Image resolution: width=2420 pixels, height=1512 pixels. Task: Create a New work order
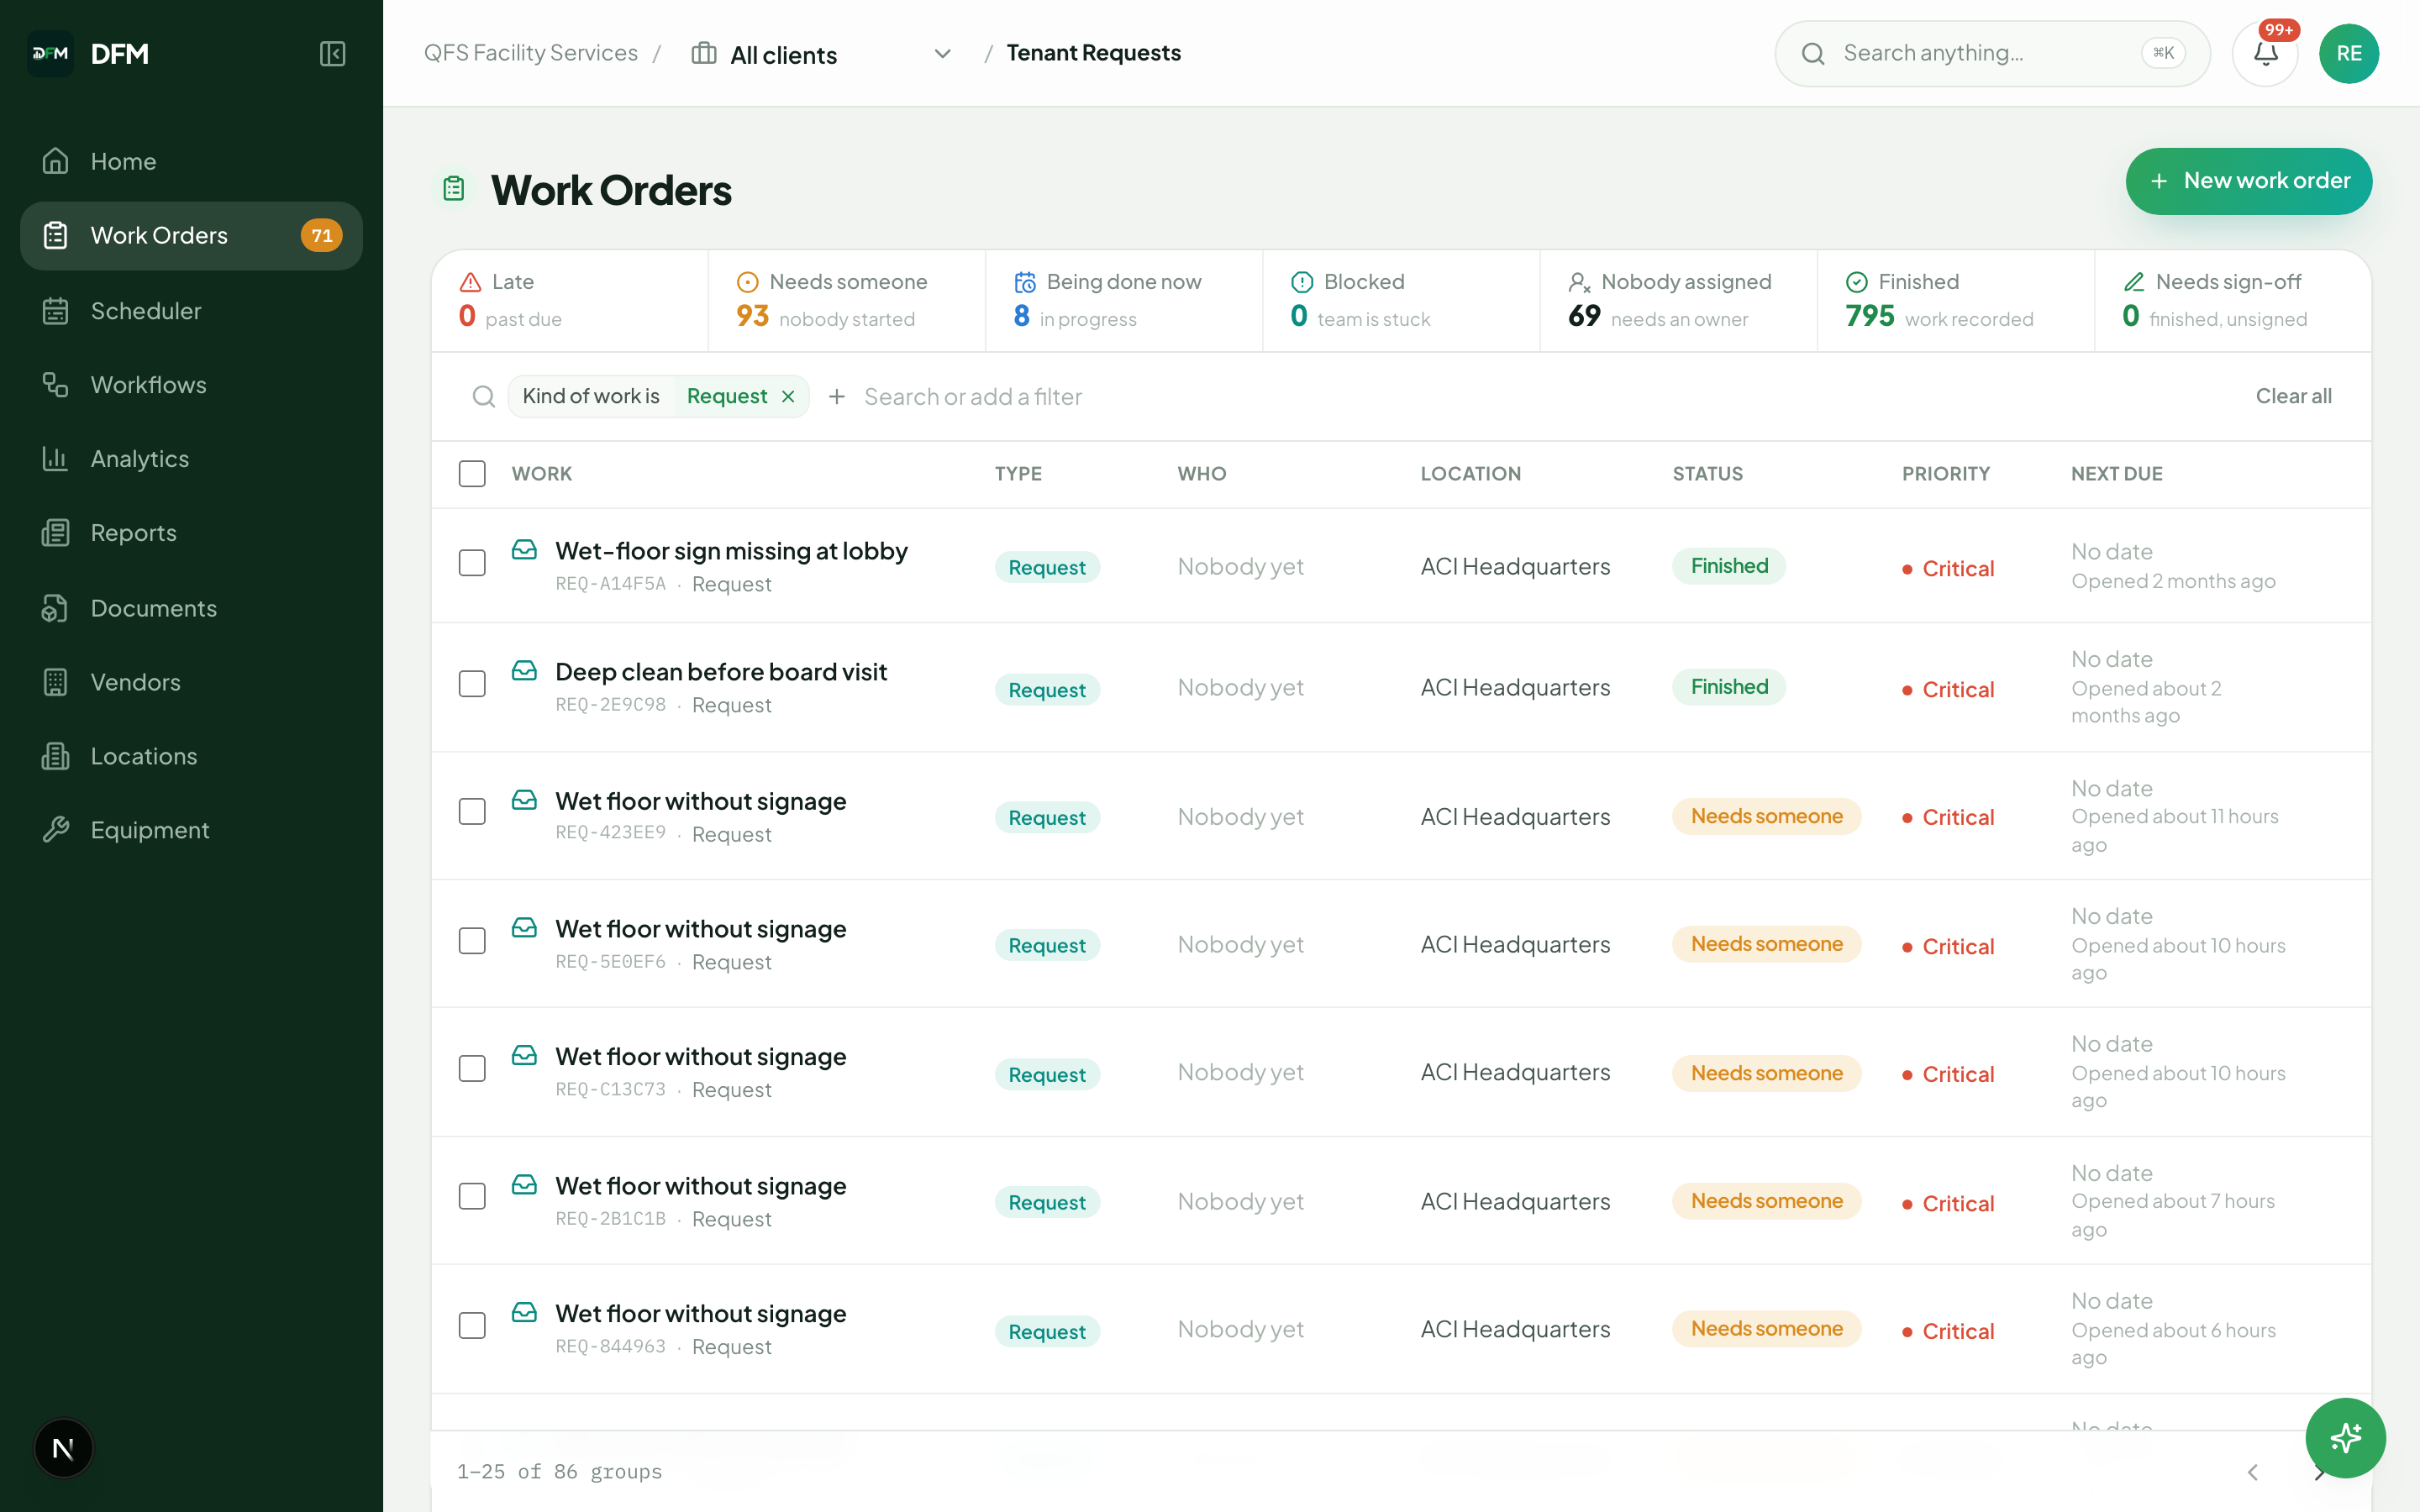(x=2248, y=181)
